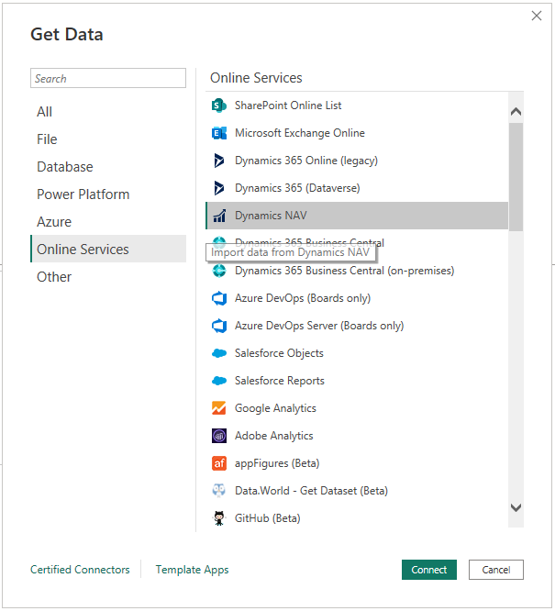Screen dimensions: 555x611
Task: Click the Business Central (on-premises) icon
Action: [219, 271]
